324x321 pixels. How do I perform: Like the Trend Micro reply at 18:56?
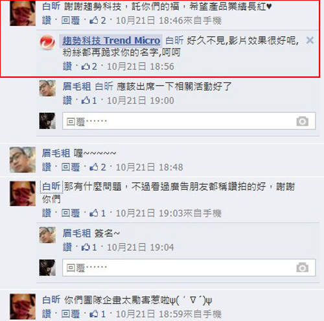click(67, 66)
